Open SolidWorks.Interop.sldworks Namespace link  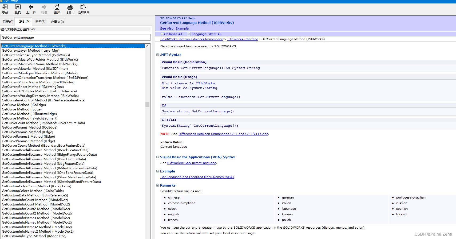[192, 39]
